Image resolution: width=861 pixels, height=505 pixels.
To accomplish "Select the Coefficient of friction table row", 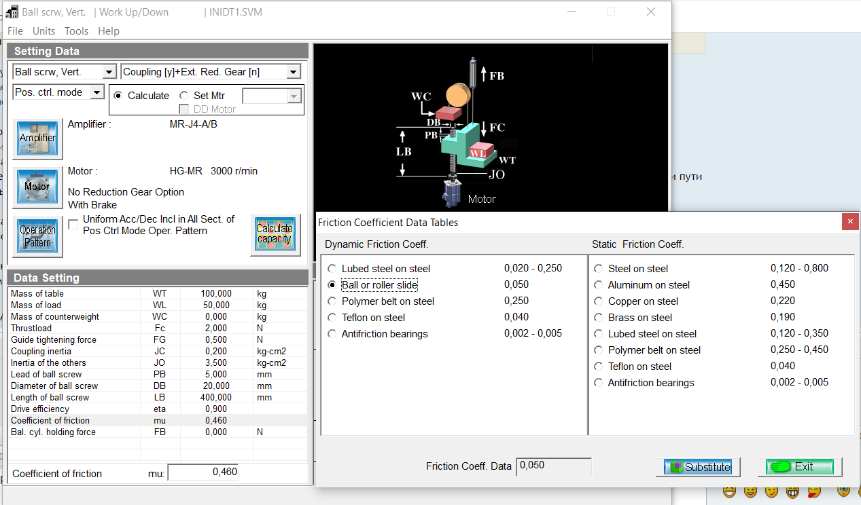I will (158, 421).
